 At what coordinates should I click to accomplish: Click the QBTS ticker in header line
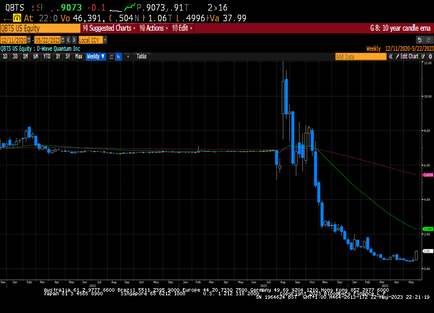click(x=15, y=8)
